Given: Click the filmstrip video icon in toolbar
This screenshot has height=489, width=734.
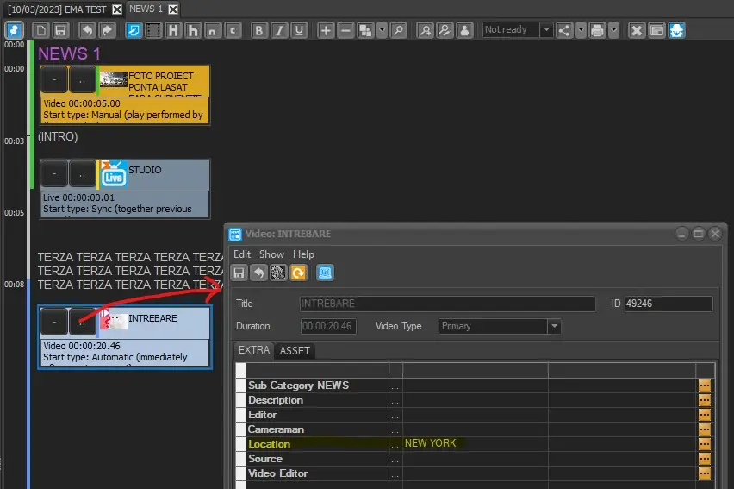Looking at the screenshot, I should pyautogui.click(x=154, y=30).
